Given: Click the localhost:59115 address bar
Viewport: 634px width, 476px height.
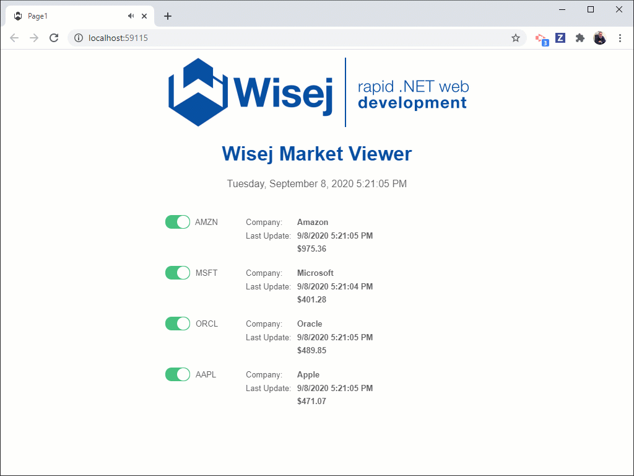Looking at the screenshot, I should 297,38.
